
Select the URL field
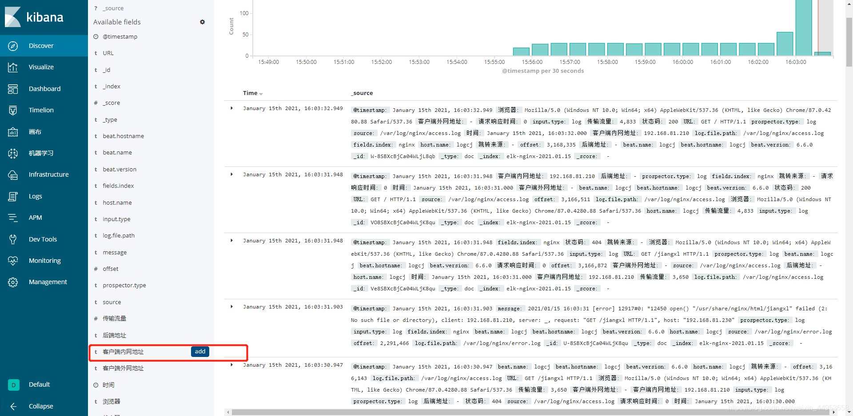[108, 53]
